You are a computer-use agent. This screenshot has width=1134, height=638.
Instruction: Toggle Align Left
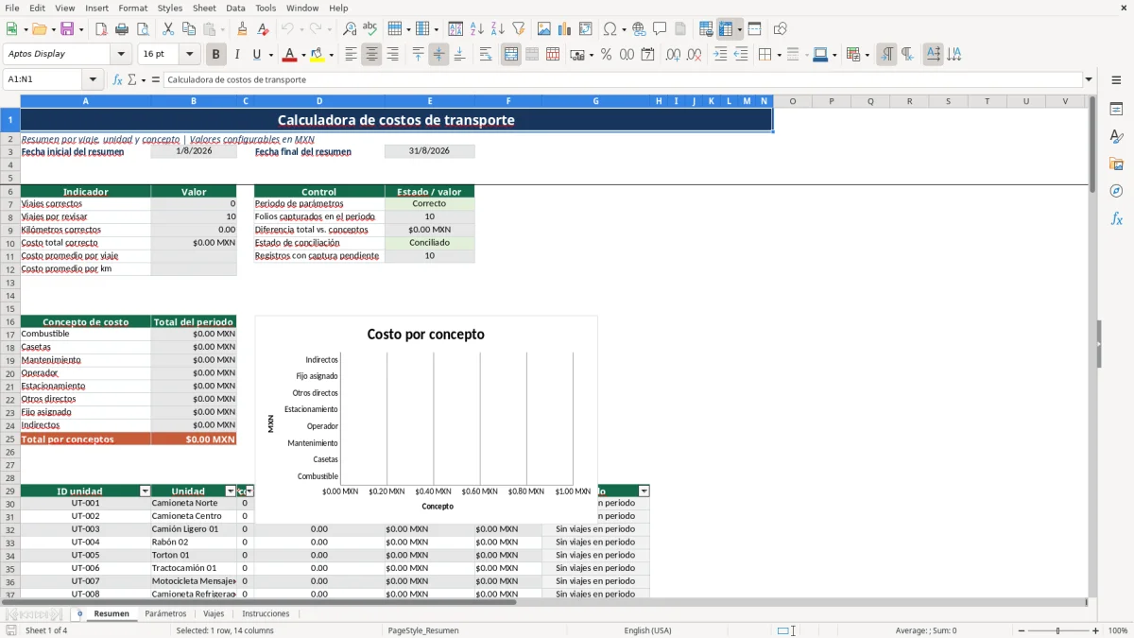click(x=351, y=55)
